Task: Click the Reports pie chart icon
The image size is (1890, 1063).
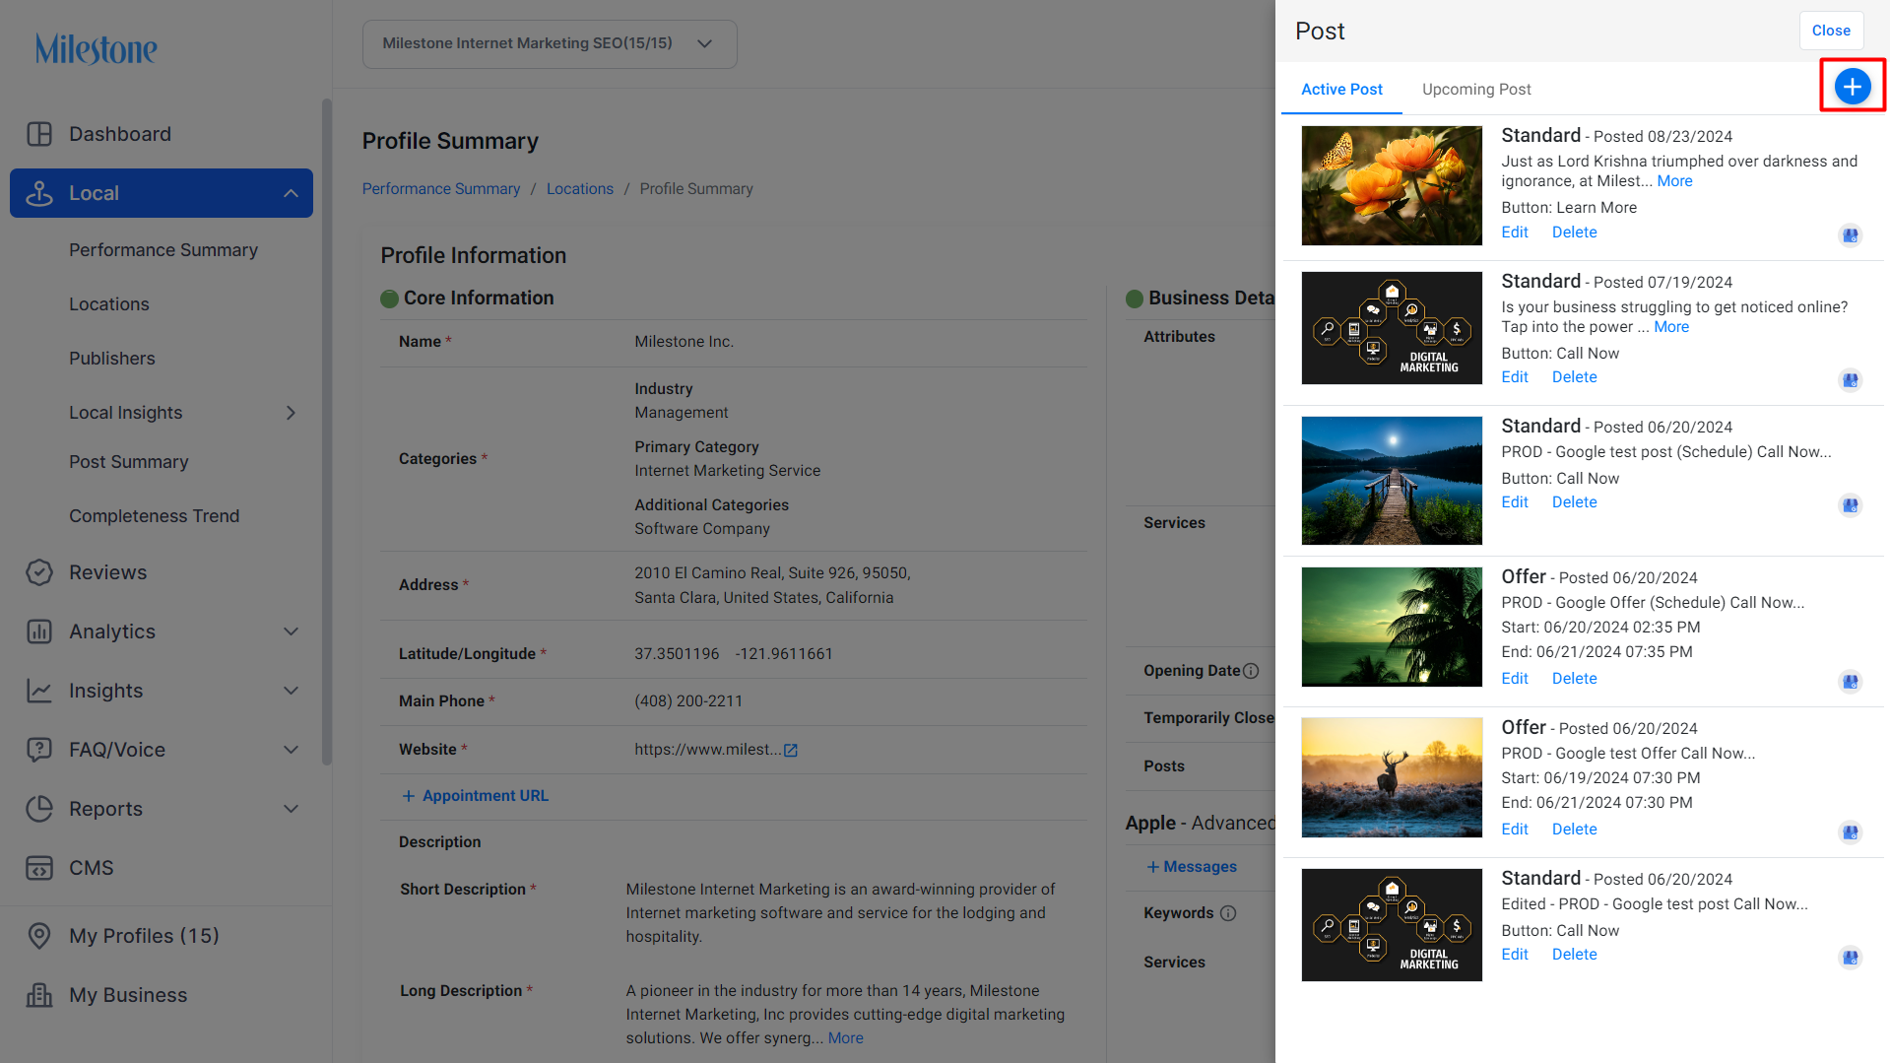Action: click(x=39, y=809)
